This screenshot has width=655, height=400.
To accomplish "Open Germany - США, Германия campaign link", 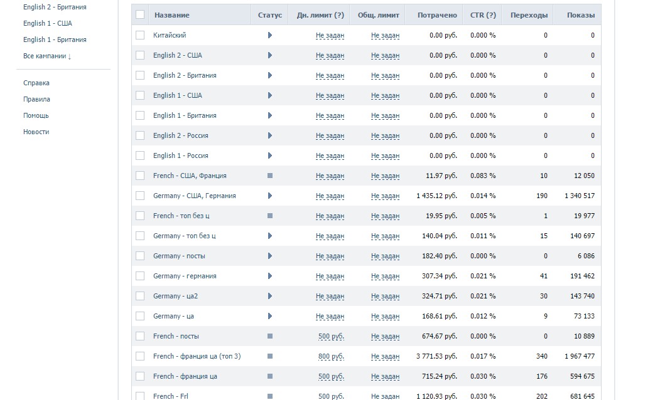I will [x=194, y=196].
